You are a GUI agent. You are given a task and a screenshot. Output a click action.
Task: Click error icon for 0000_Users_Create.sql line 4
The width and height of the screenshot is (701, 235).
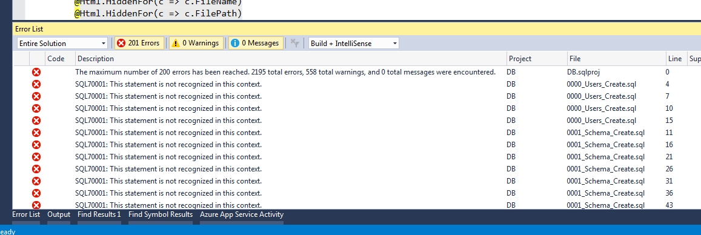tap(36, 84)
